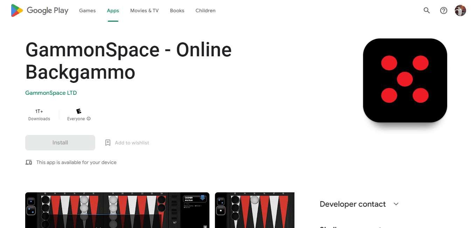This screenshot has width=472, height=228.
Task: Click the 'Everyone' rating text
Action: coord(76,119)
